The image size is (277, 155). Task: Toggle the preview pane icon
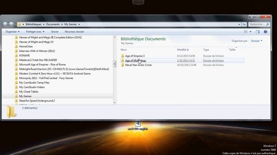pyautogui.click(x=258, y=31)
